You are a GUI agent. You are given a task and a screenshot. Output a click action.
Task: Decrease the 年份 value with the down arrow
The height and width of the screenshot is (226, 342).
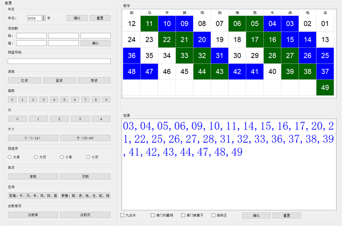tap(44, 19)
